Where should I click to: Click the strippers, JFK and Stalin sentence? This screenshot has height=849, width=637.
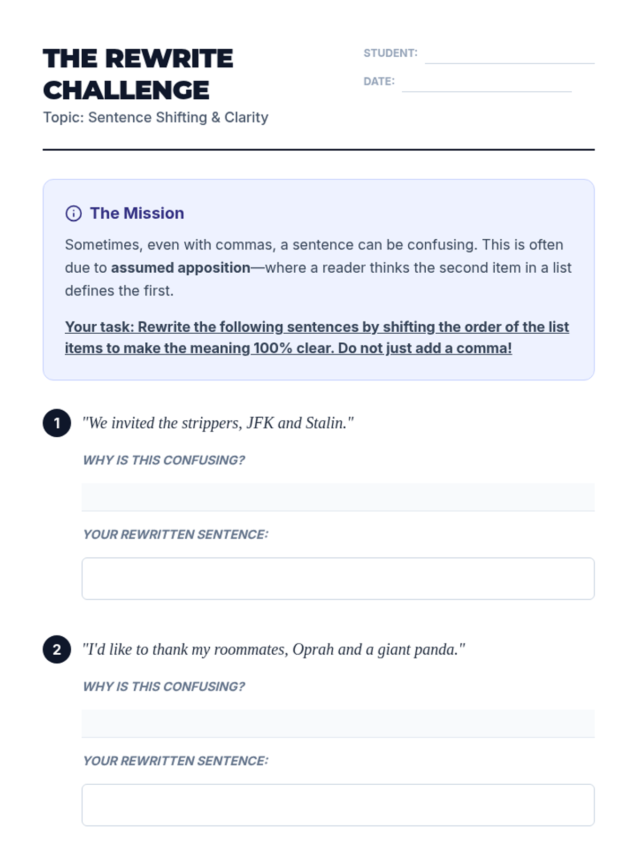tap(218, 423)
